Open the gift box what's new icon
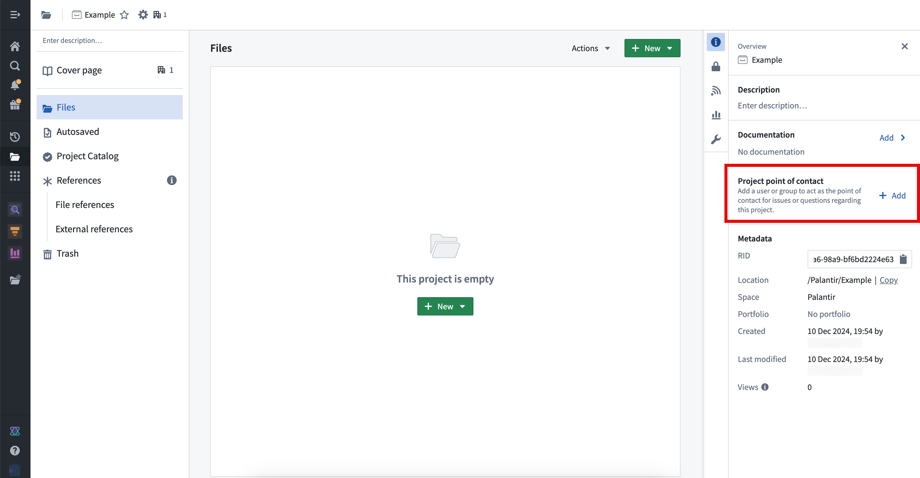Viewport: 920px width, 478px height. pos(15,104)
